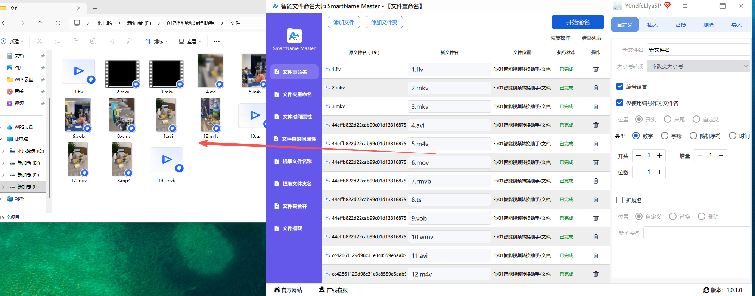Click trash icon in the 12.m4v row
The image size is (755, 296).
coord(596,274)
